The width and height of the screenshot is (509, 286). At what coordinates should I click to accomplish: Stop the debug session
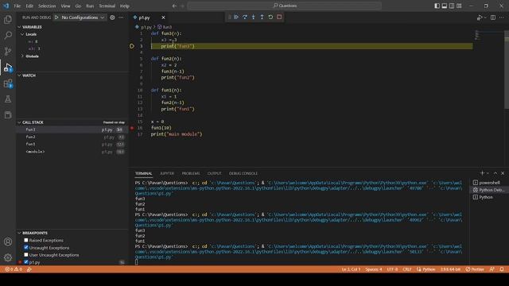tap(279, 17)
